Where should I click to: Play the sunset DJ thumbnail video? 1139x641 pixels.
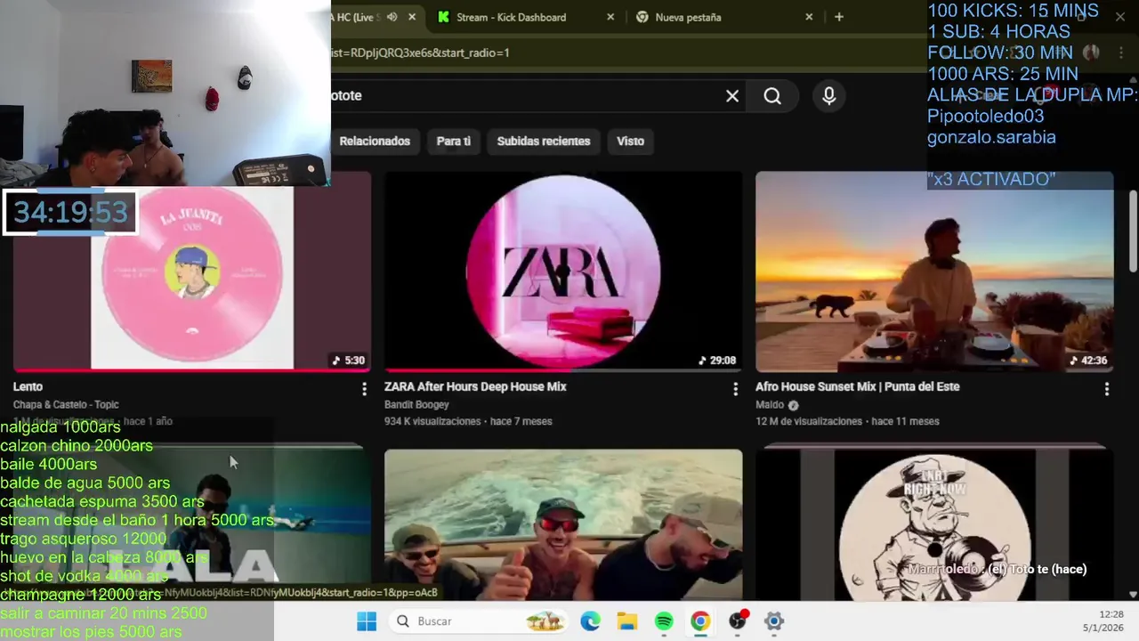[x=934, y=272]
